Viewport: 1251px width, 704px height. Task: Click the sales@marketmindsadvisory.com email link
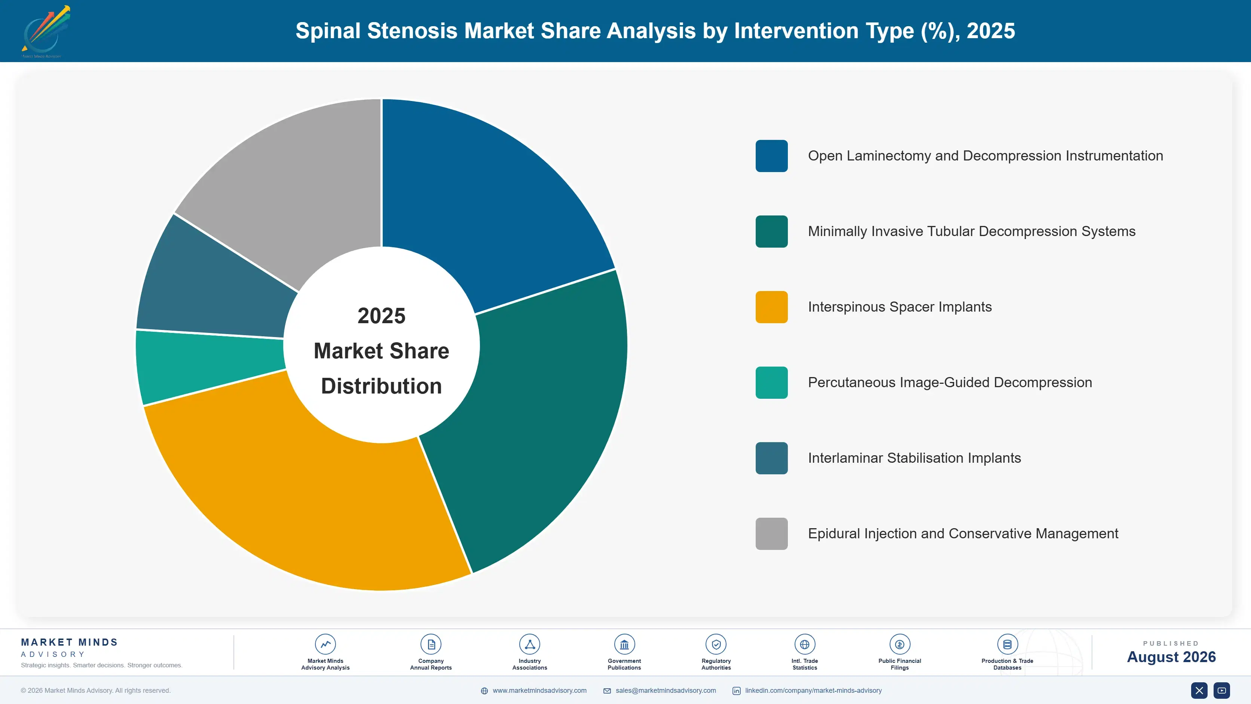pos(666,691)
